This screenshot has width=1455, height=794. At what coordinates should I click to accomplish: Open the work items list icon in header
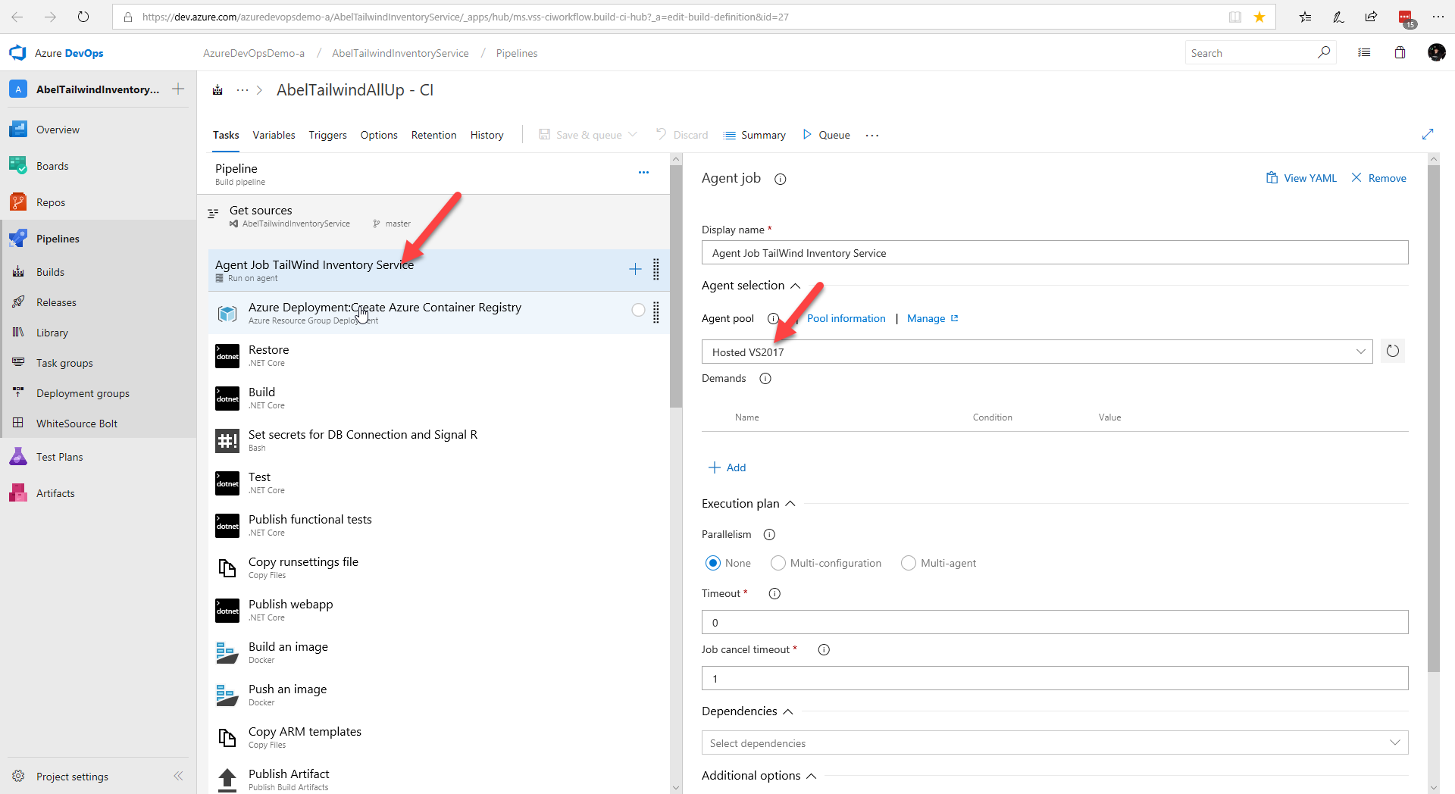[1364, 53]
